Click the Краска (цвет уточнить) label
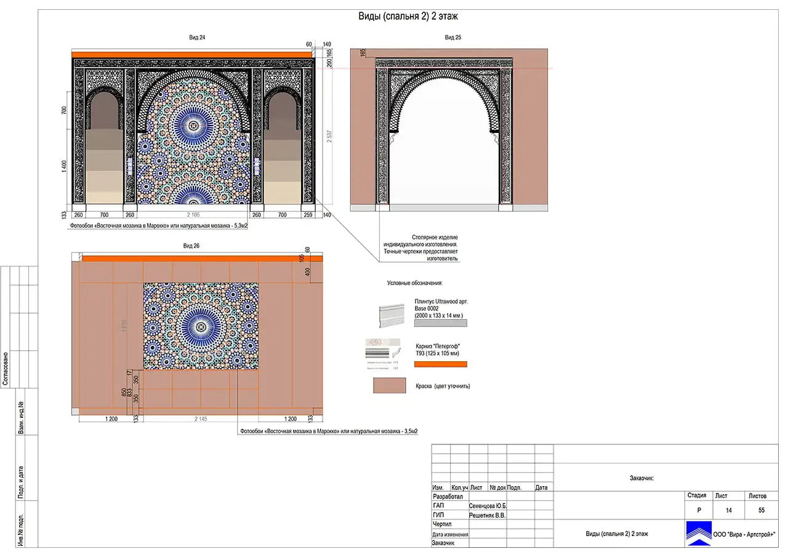 tap(443, 387)
